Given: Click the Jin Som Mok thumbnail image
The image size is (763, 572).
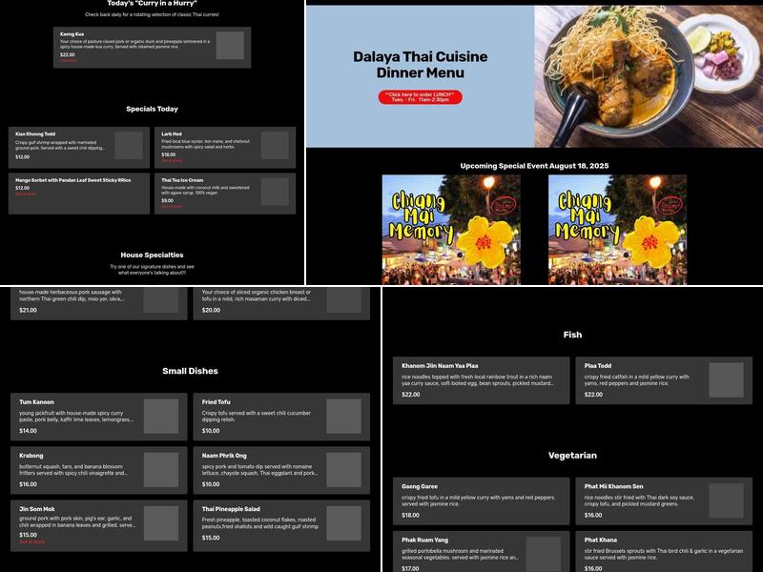Looking at the screenshot, I should coord(161,523).
